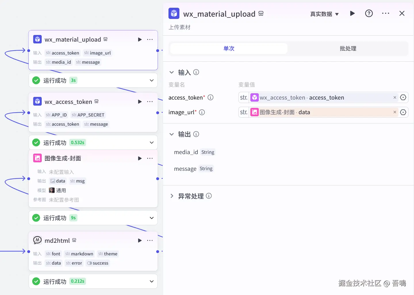Click wx_material_upload node cube icon
Screen dimensions: 414x295
coord(37,39)
